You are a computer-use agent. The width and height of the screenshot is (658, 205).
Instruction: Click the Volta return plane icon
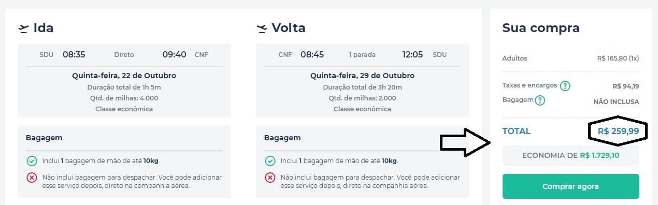pos(262,28)
